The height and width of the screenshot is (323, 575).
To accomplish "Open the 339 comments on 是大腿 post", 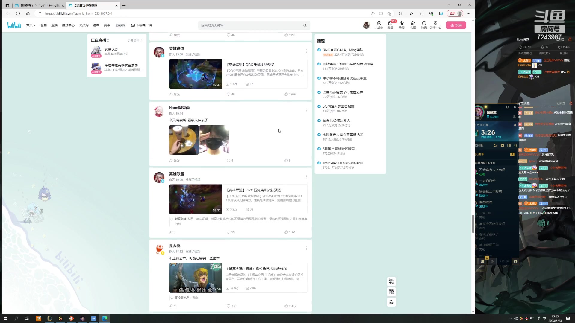I will pos(231,306).
